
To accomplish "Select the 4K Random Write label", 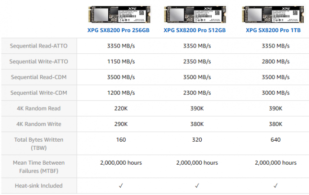I will pos(39,124).
